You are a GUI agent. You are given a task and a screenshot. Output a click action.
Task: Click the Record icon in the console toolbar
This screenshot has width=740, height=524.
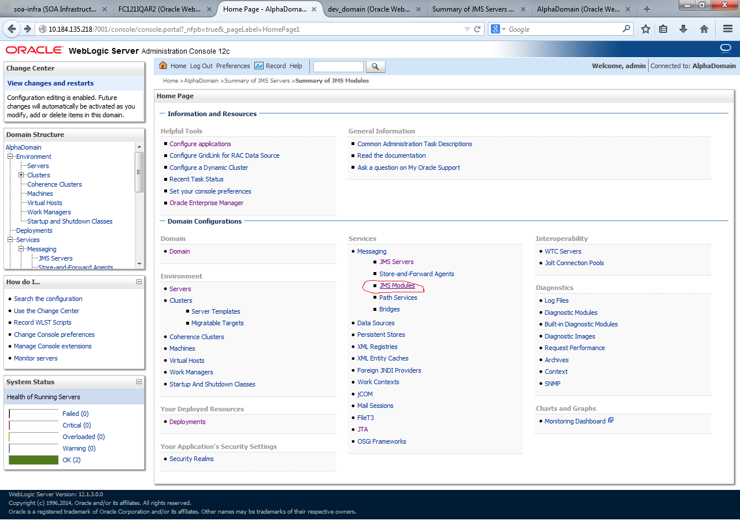[x=259, y=66]
